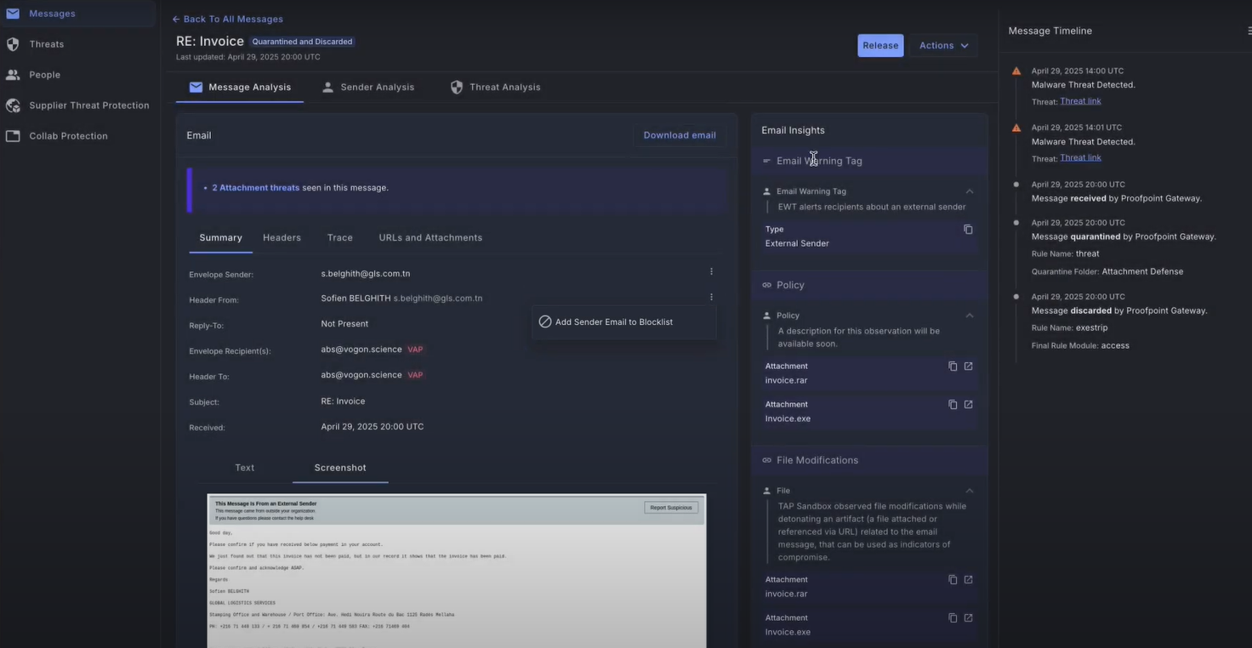1252x648 pixels.
Task: Open first Threat link in timeline
Action: point(1080,101)
